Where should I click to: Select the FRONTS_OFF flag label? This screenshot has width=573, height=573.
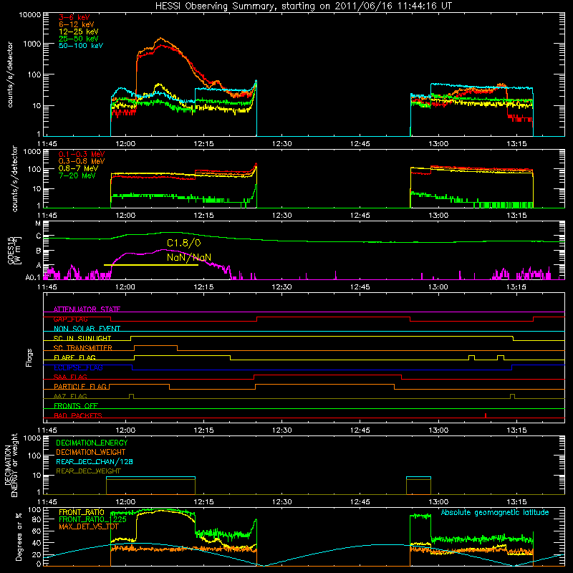76,406
